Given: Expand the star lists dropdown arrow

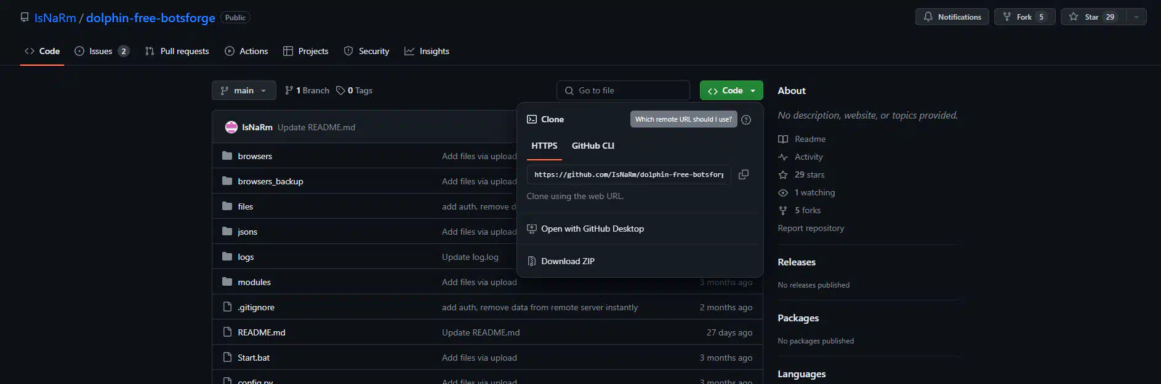Looking at the screenshot, I should pyautogui.click(x=1136, y=17).
